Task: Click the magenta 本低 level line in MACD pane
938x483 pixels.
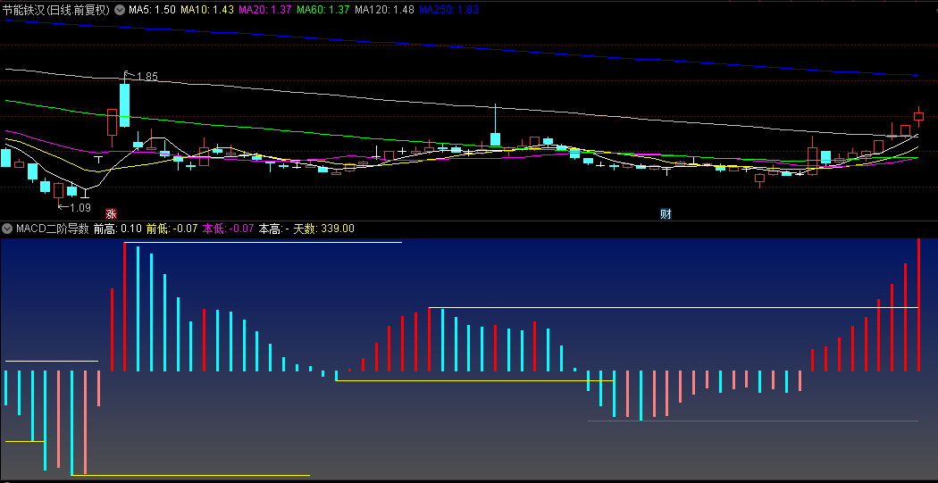Action: click(752, 421)
